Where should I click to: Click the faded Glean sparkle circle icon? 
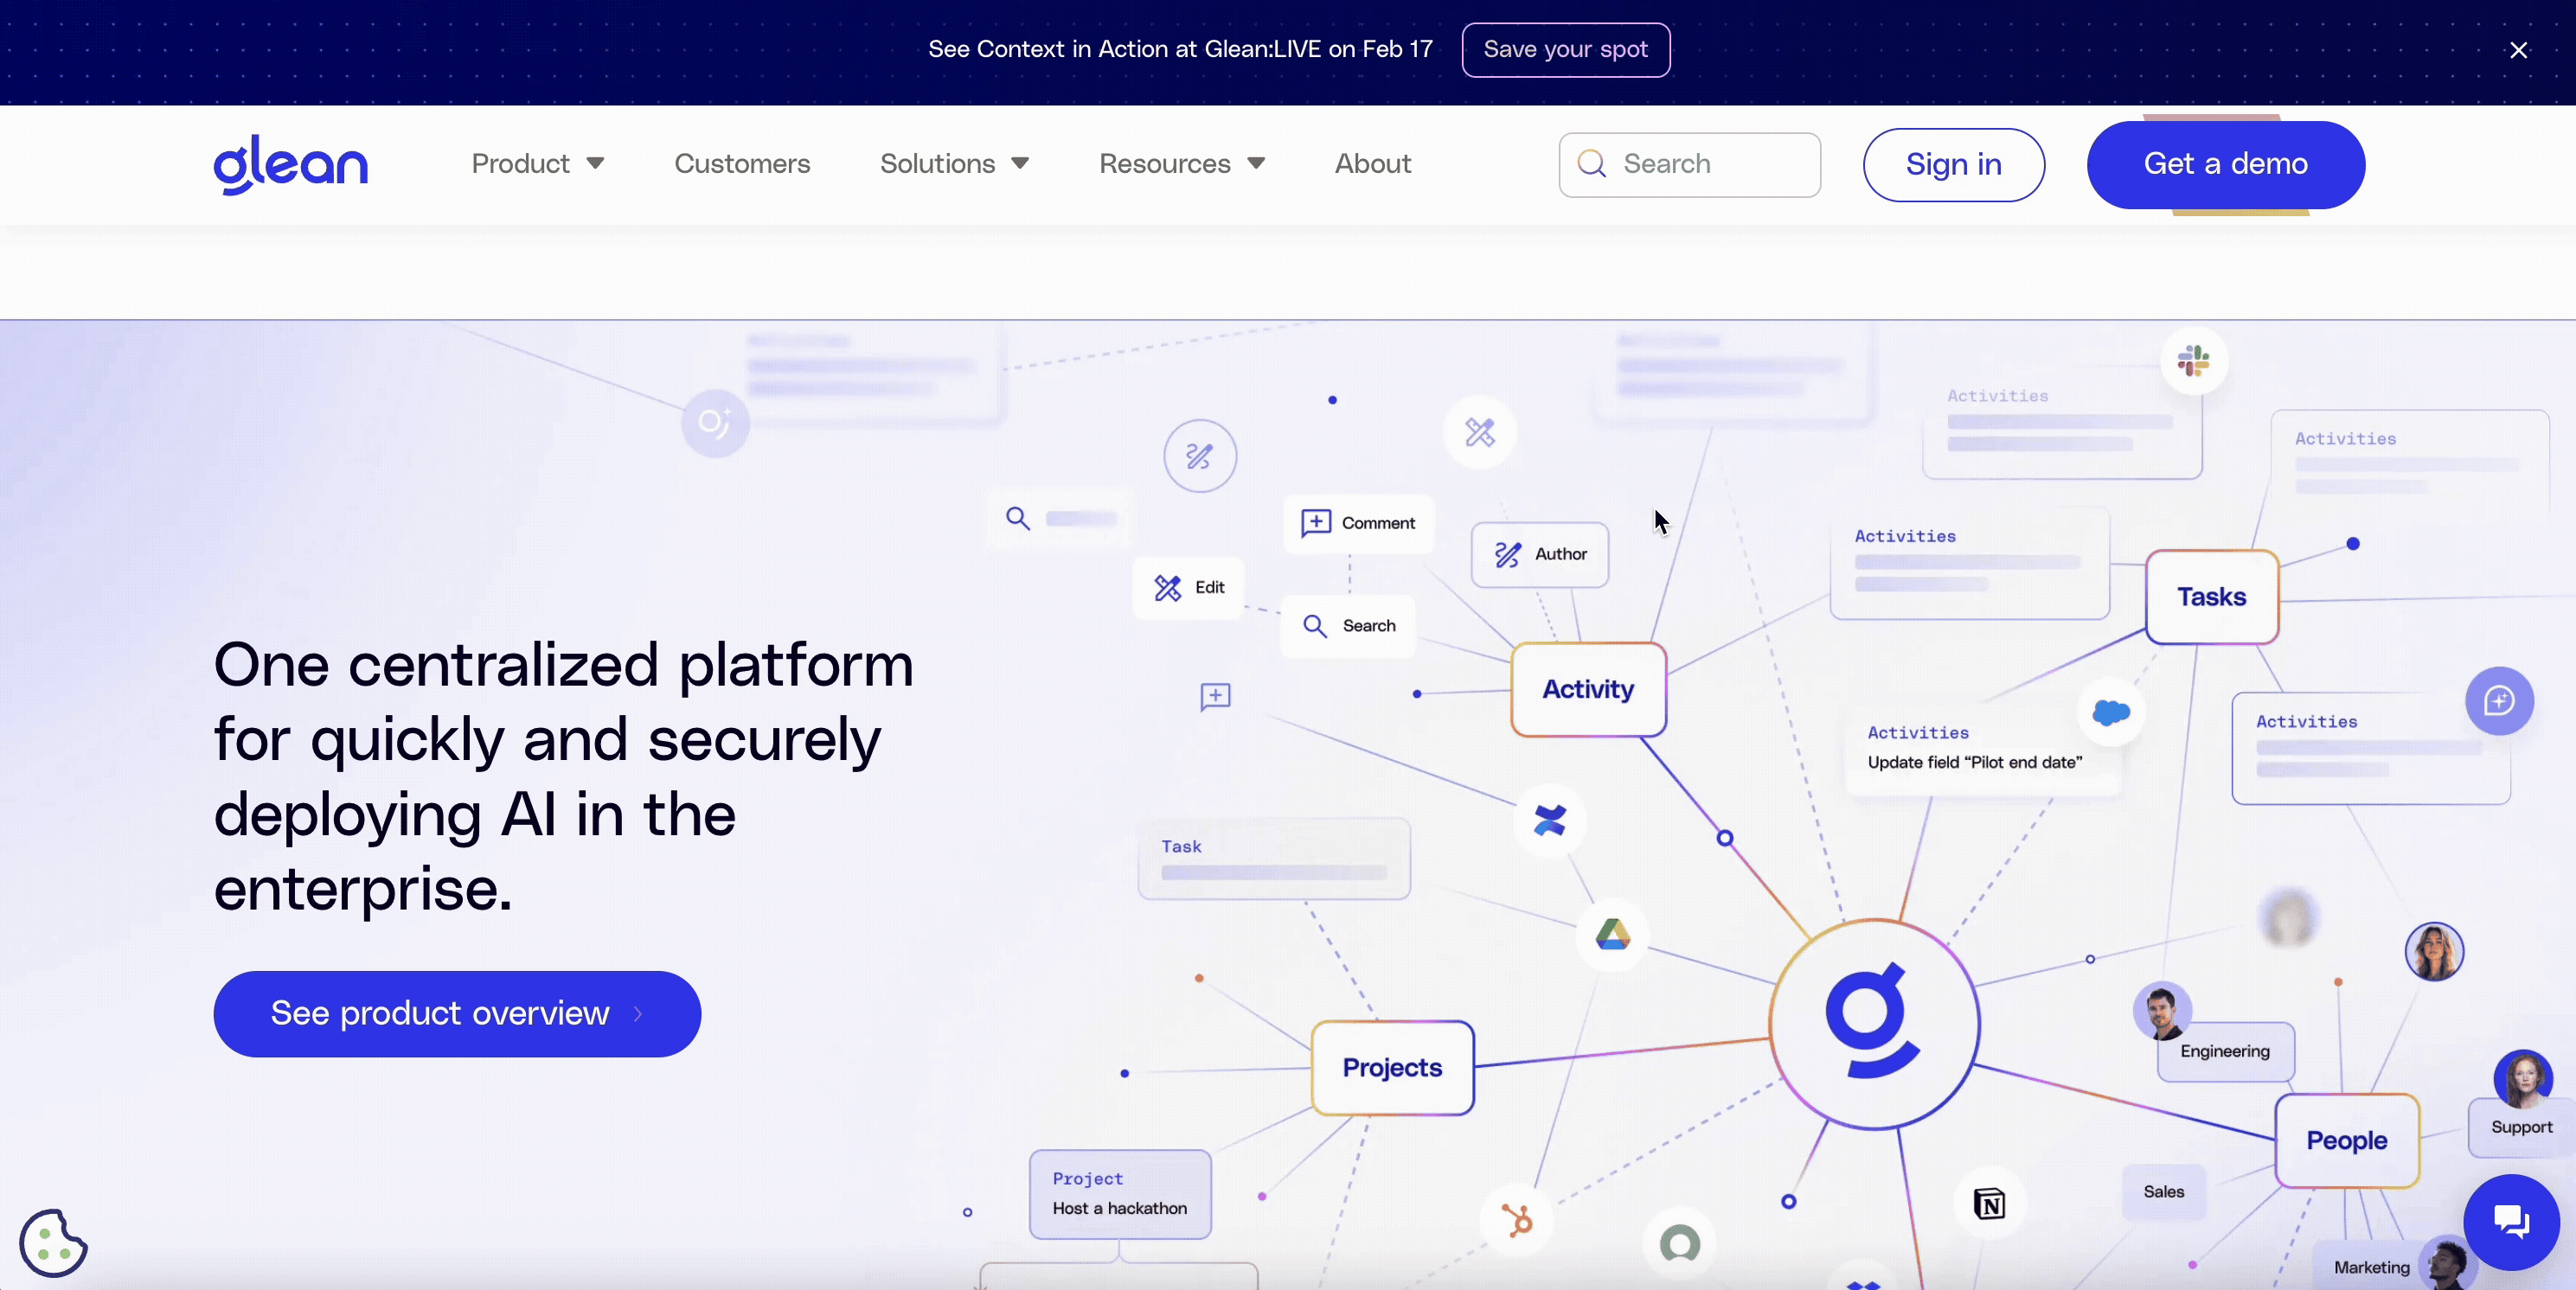pos(715,424)
